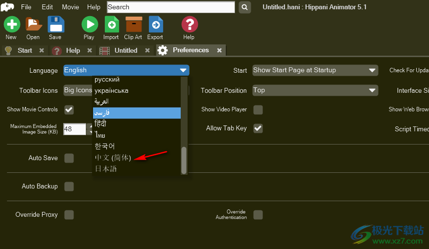This screenshot has width=429, height=249.
Task: Enable the Auto Save checkbox
Action: click(x=69, y=158)
